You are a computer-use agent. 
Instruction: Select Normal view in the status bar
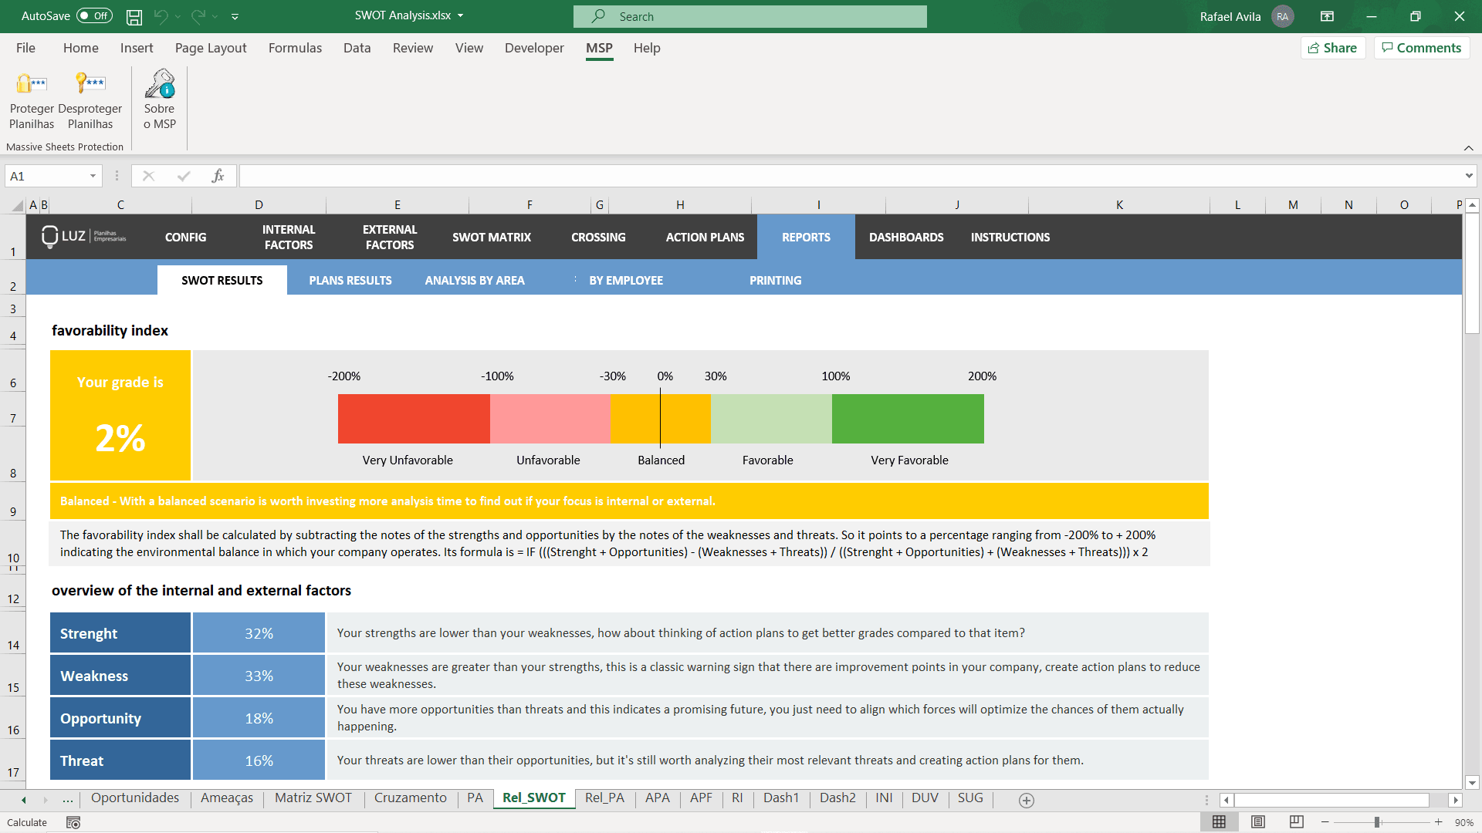pos(1221,821)
